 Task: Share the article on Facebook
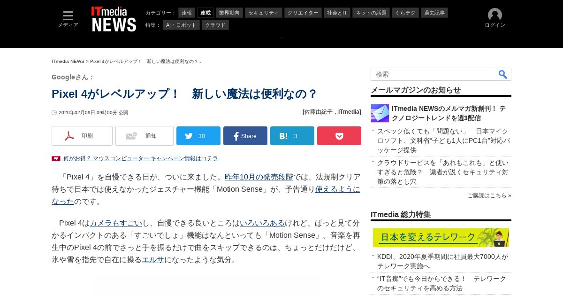tap(245, 136)
